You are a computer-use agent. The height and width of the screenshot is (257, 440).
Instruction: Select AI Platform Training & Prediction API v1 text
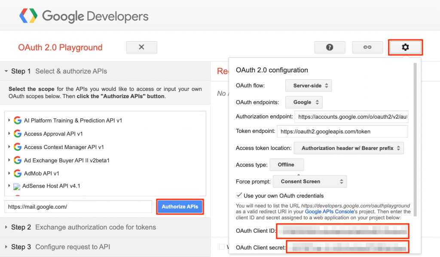[73, 120]
